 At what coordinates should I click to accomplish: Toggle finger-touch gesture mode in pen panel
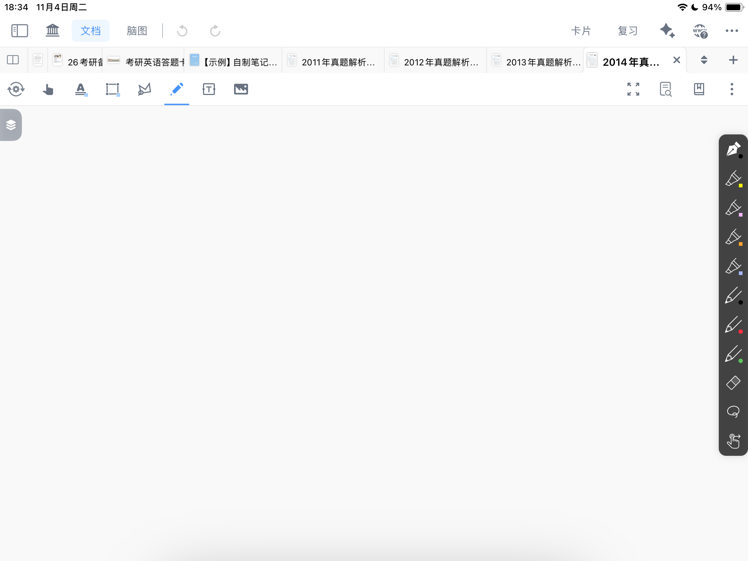(x=733, y=441)
